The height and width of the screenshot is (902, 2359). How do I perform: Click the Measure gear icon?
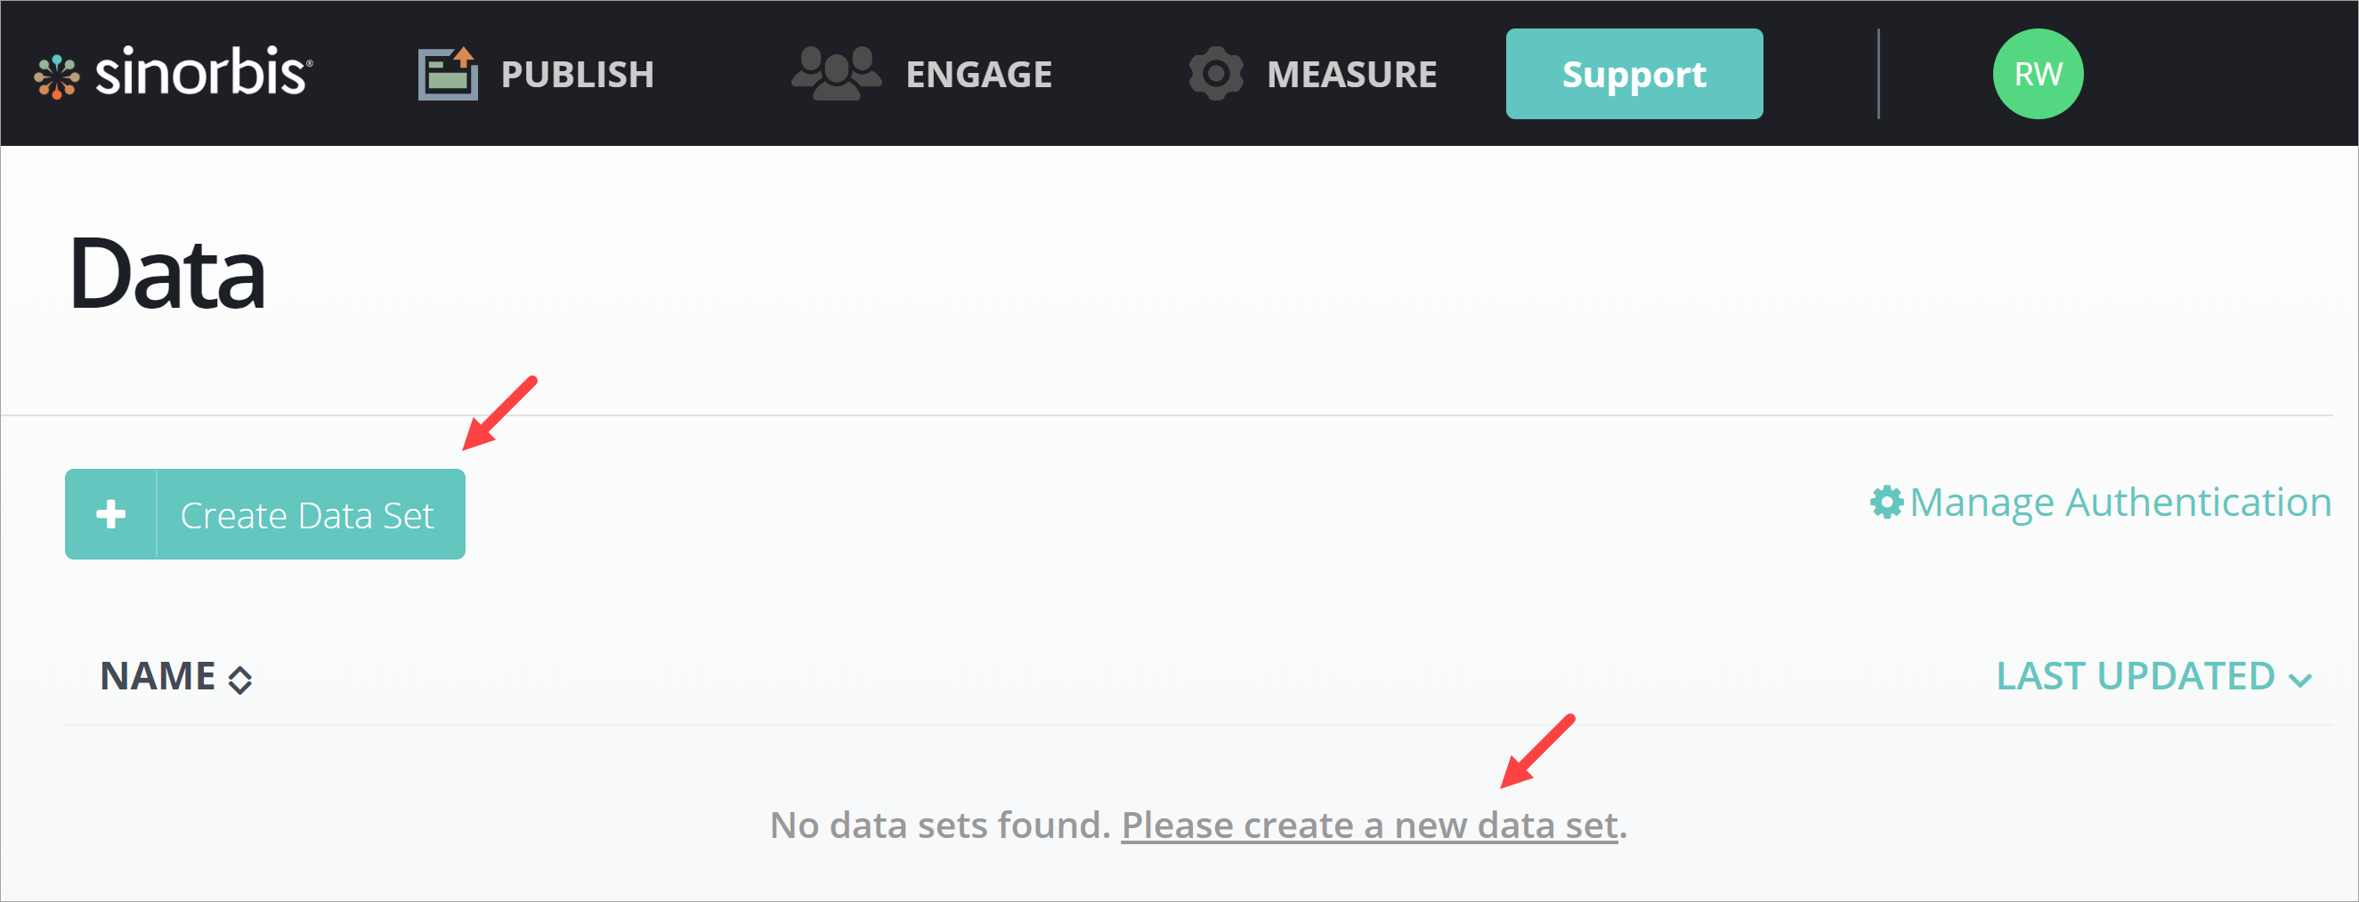point(1215,73)
